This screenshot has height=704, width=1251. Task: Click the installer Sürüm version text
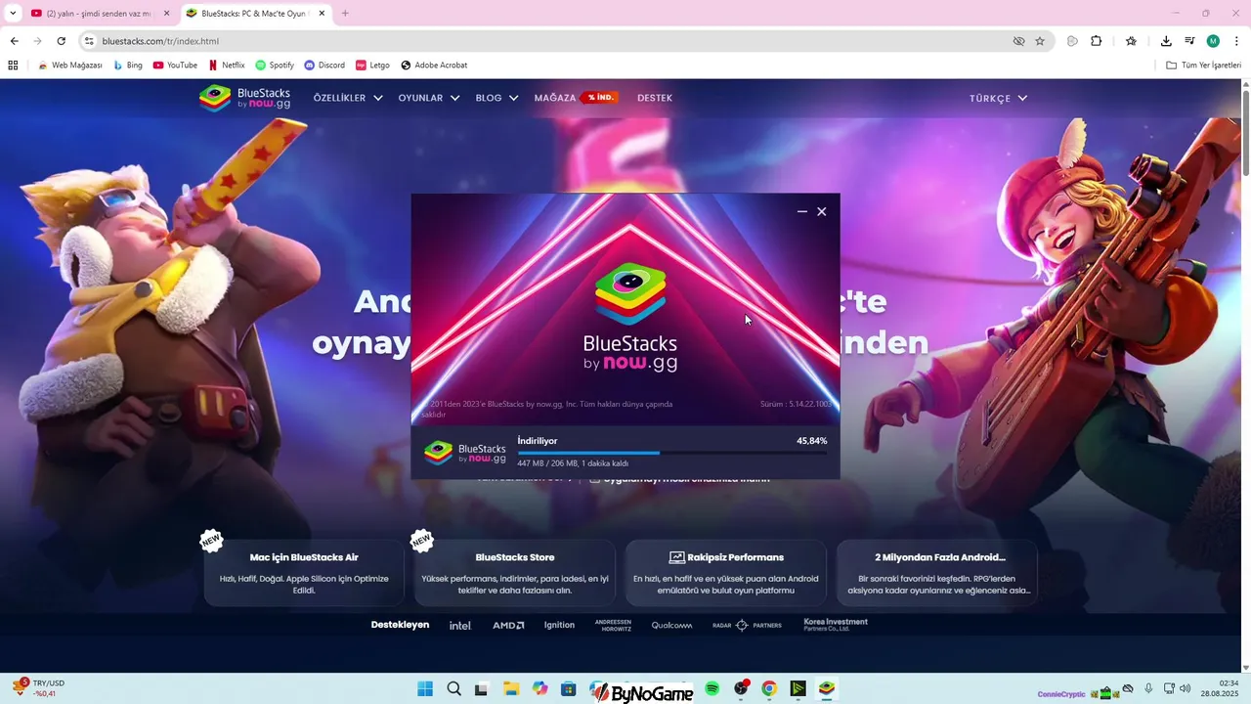pyautogui.click(x=796, y=404)
